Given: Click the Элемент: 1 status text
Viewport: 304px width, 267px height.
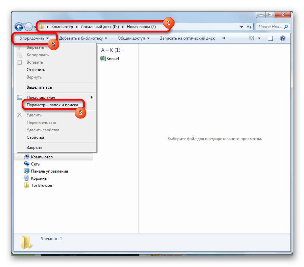Looking at the screenshot, I should pos(51,239).
